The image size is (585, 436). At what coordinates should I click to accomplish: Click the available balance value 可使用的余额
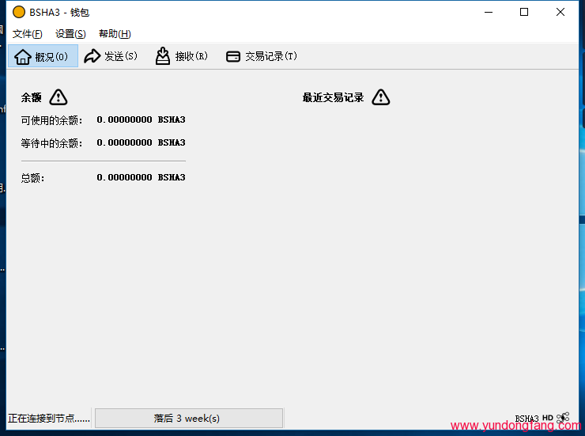141,119
